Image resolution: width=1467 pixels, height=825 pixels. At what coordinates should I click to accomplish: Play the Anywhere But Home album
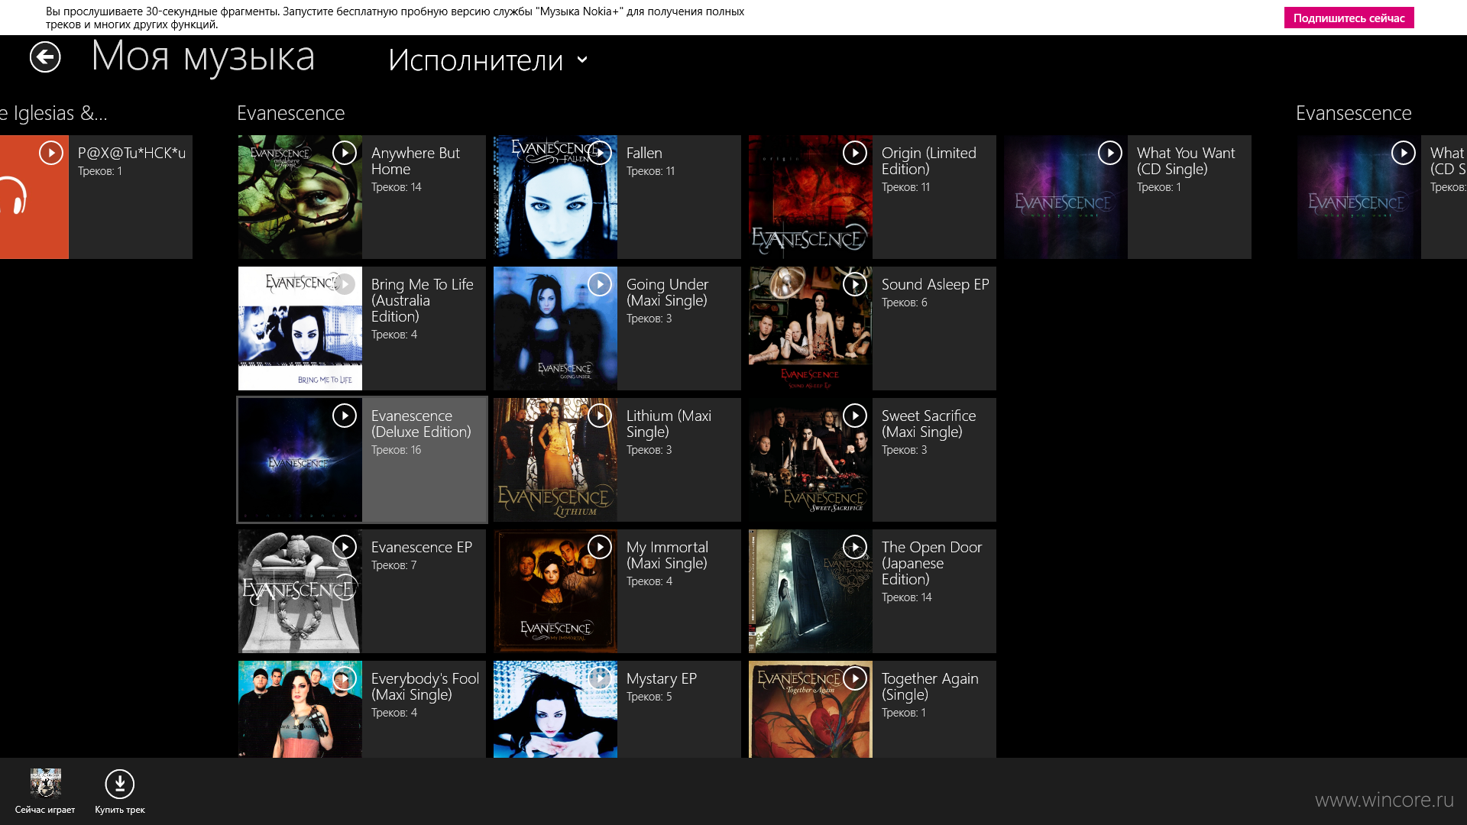(345, 153)
